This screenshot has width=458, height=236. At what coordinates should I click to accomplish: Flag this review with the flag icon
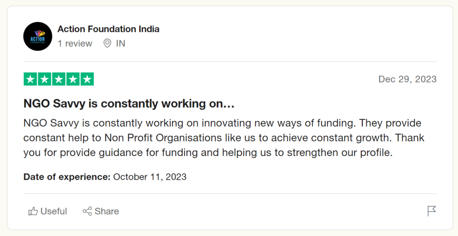[432, 211]
